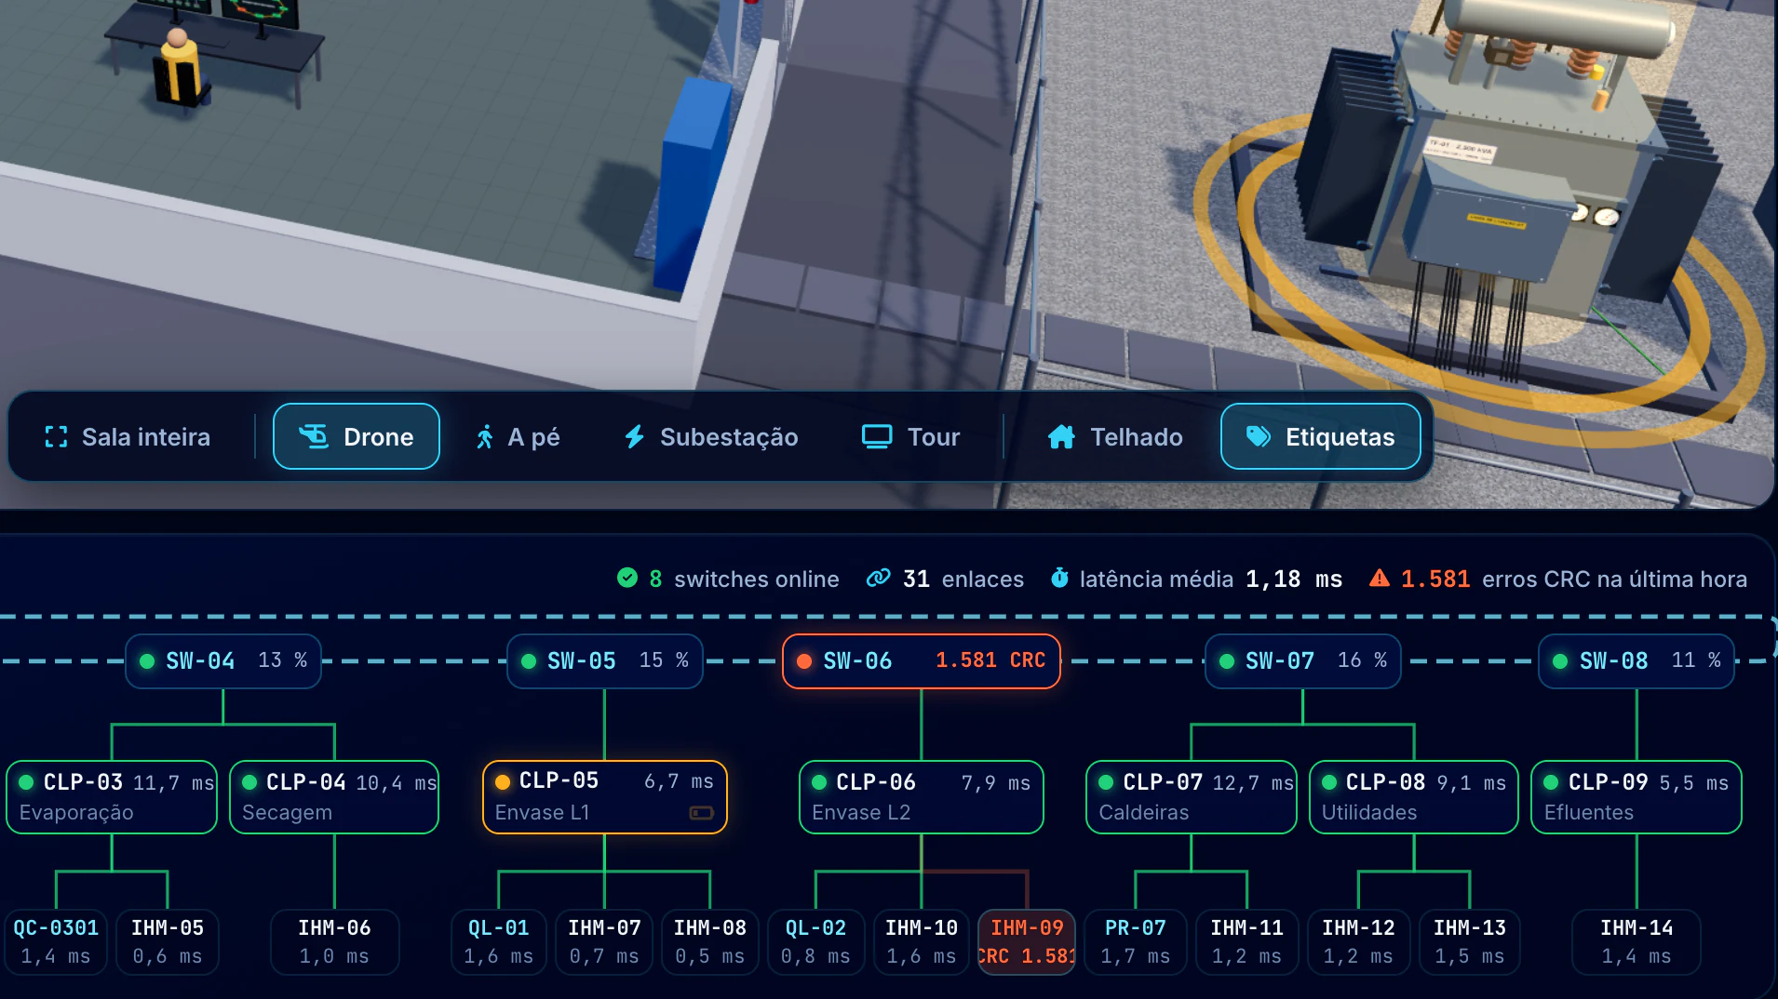The width and height of the screenshot is (1778, 999).
Task: Click the transformer in the 3D view
Action: pos(1508,177)
